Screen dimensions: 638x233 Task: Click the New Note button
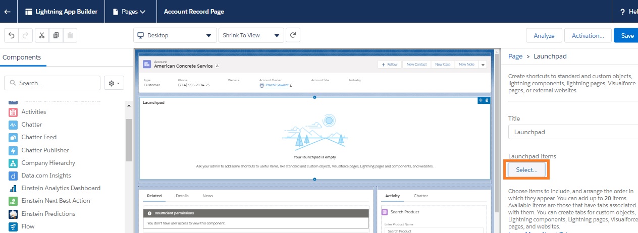[466, 65]
